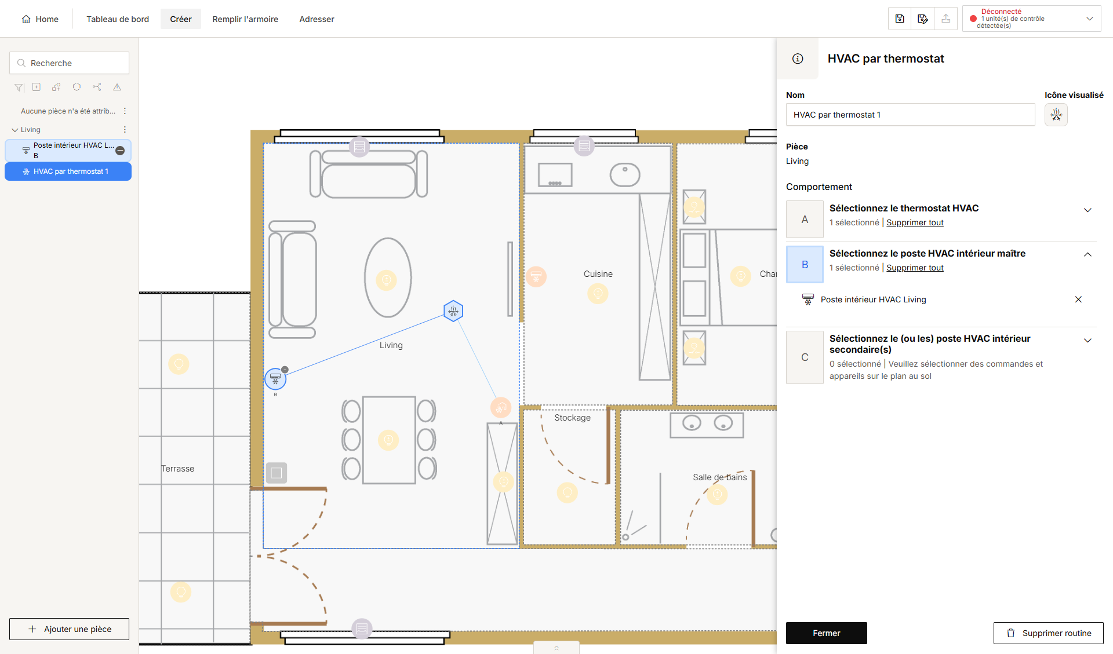Click the Fermer button
The image size is (1113, 654).
tap(826, 633)
